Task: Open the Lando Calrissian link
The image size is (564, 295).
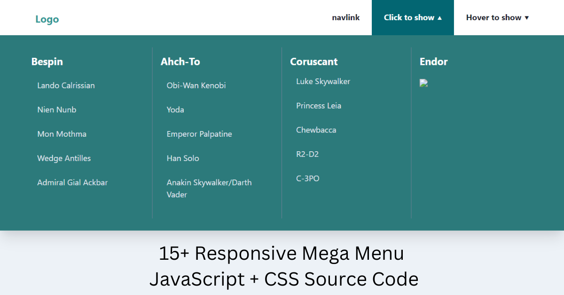Action: click(x=66, y=85)
